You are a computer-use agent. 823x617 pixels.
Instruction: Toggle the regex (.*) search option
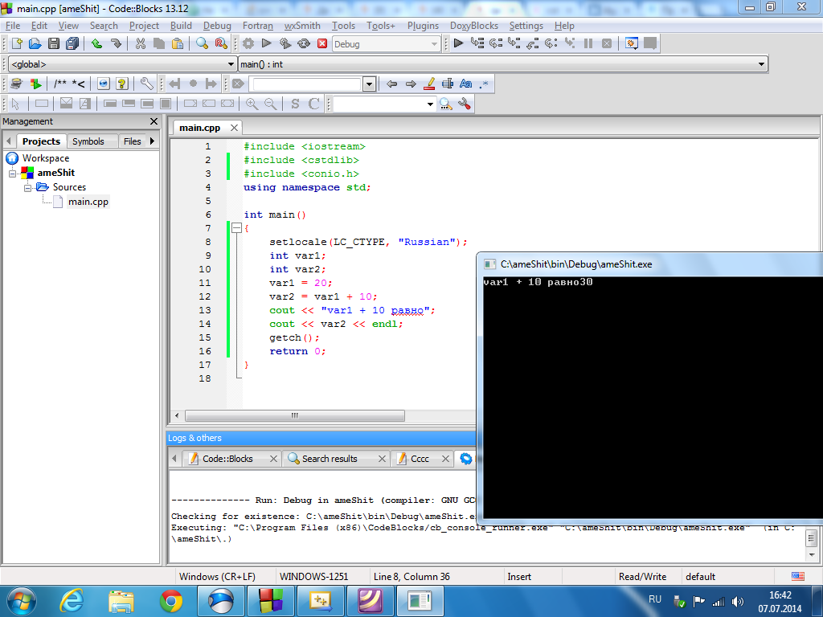pyautogui.click(x=483, y=84)
